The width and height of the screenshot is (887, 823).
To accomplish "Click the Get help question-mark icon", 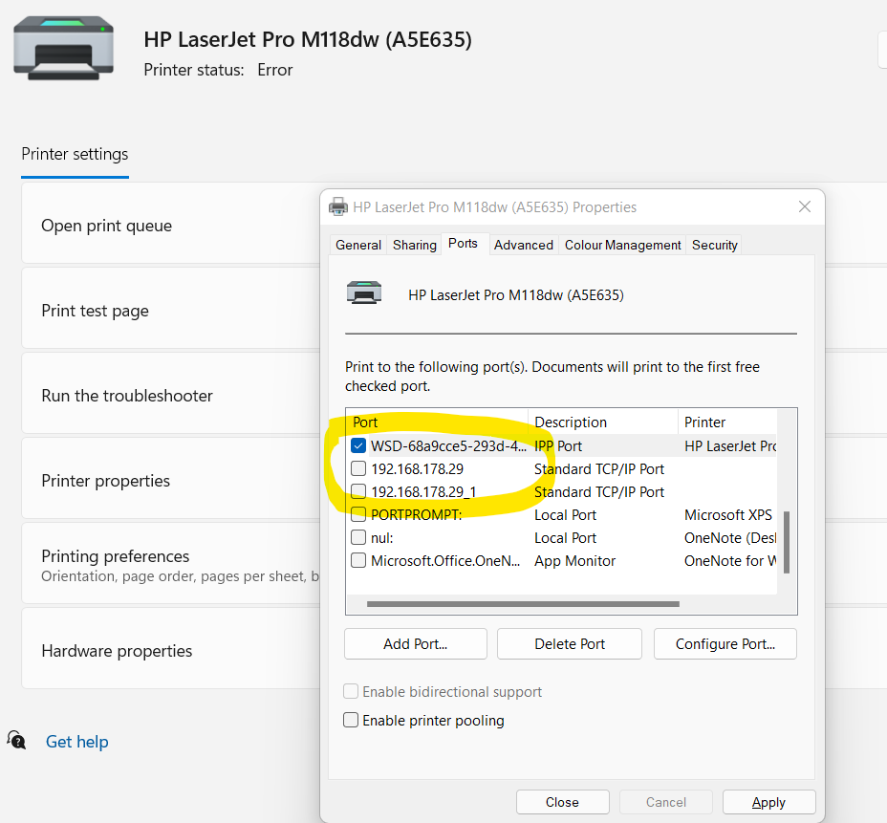I will pos(16,741).
